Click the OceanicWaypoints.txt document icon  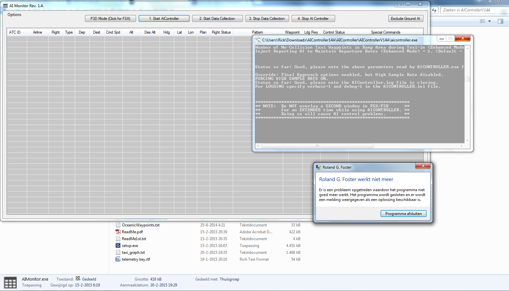118,225
